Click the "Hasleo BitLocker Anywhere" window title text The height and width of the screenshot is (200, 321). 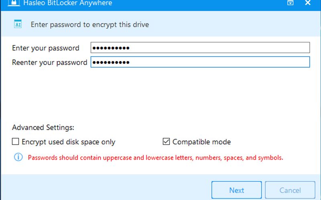click(x=67, y=3)
